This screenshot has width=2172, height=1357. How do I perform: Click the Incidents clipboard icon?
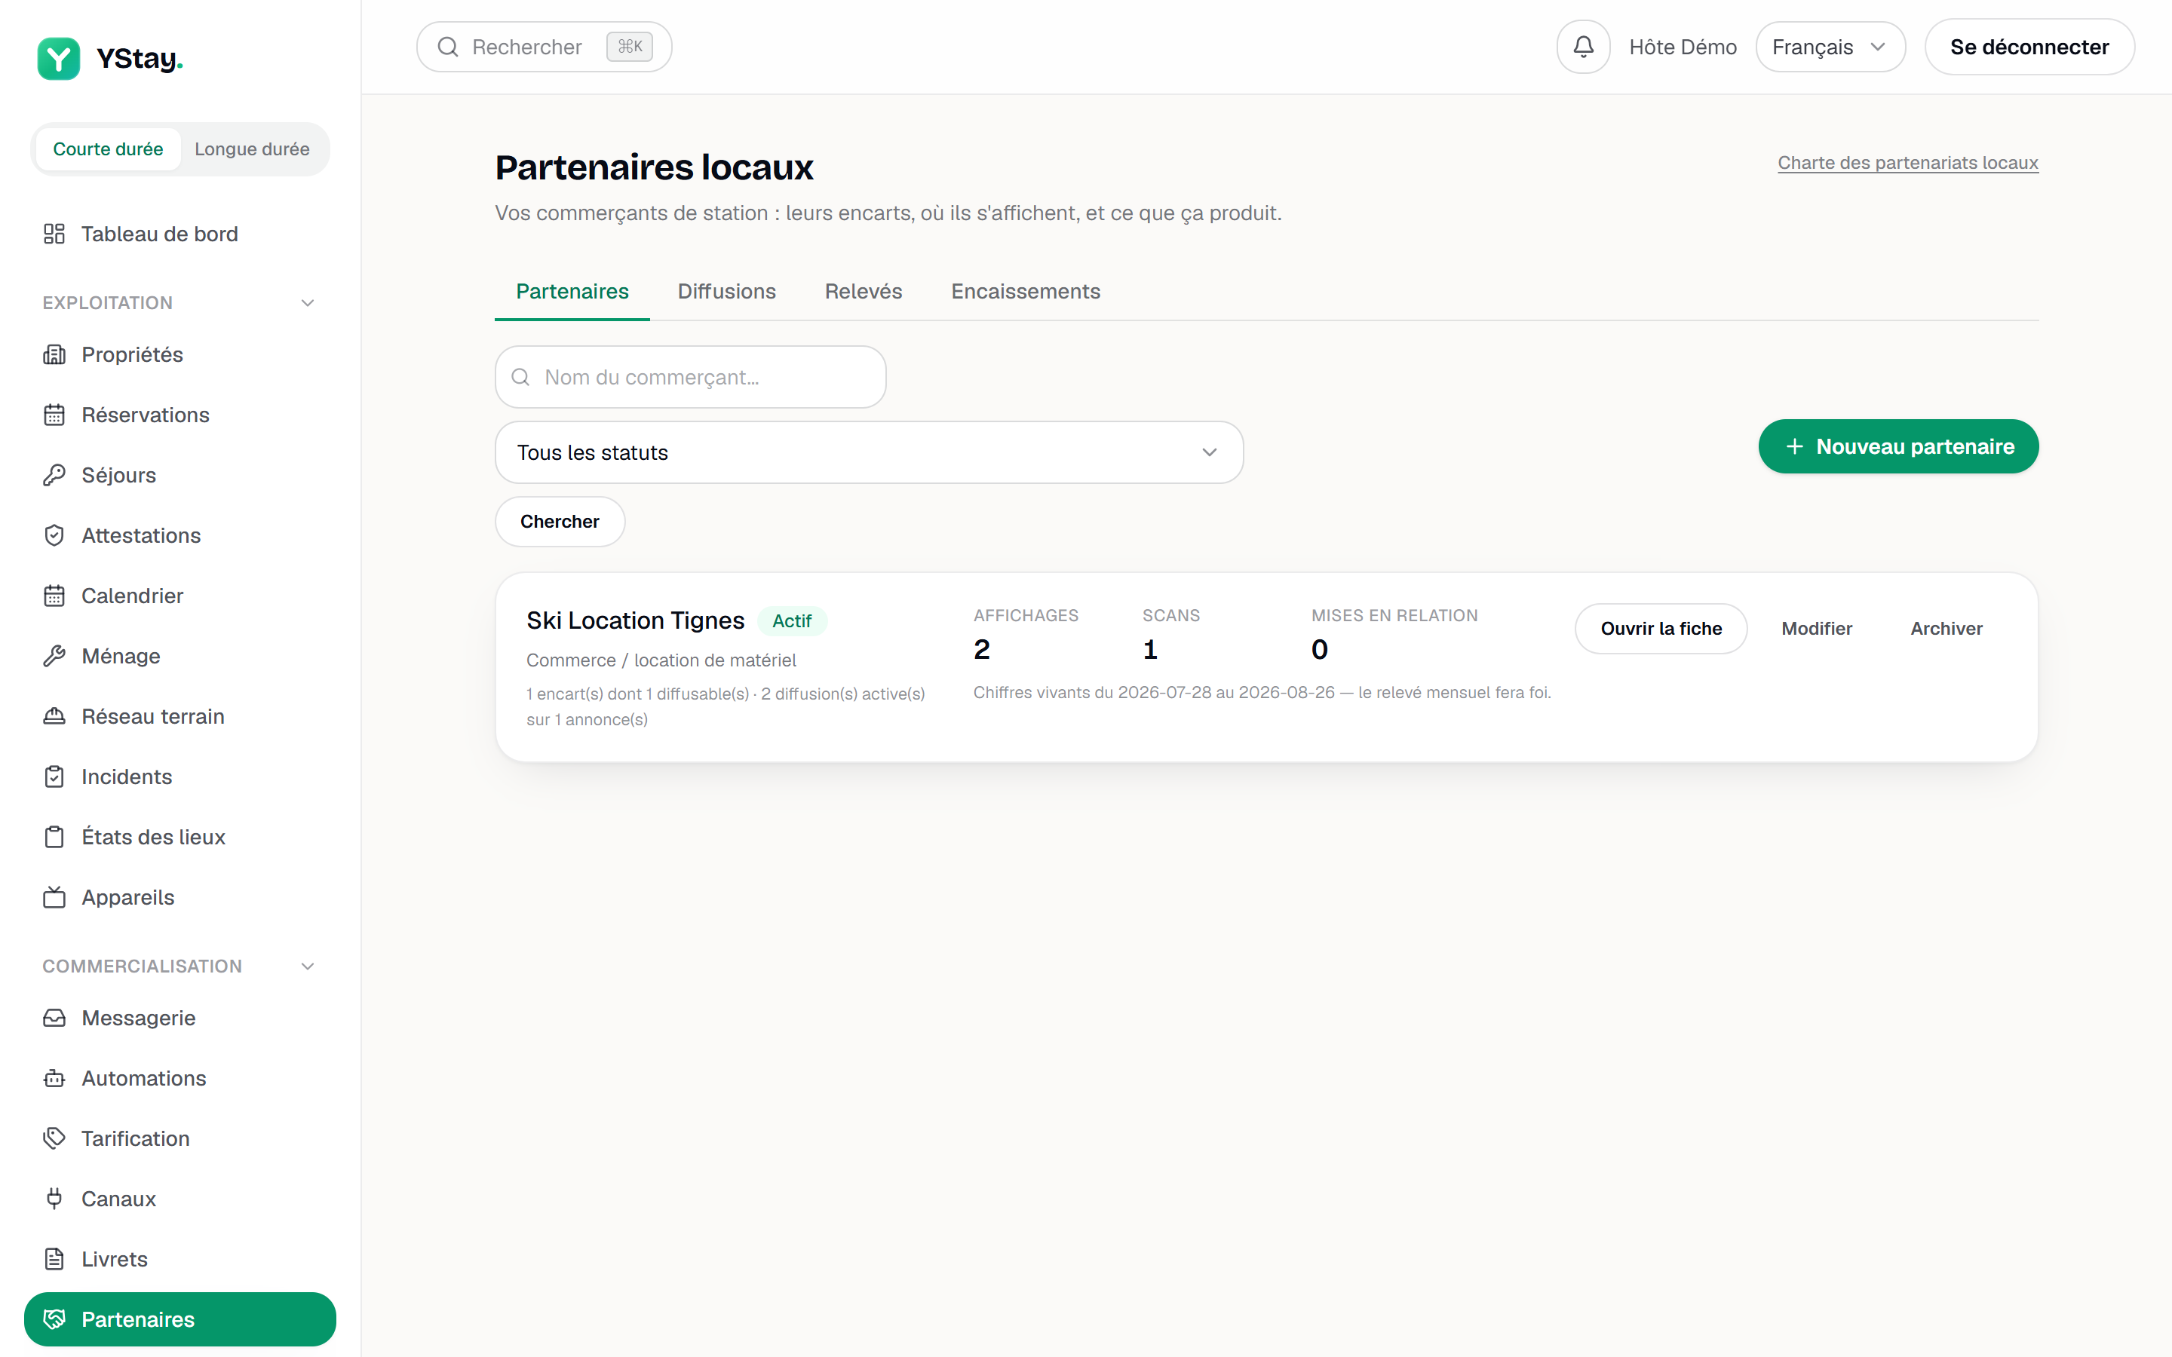click(54, 777)
